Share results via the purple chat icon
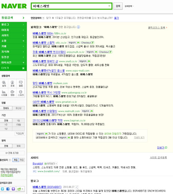The height and width of the screenshot is (194, 173). pyautogui.click(x=13, y=189)
